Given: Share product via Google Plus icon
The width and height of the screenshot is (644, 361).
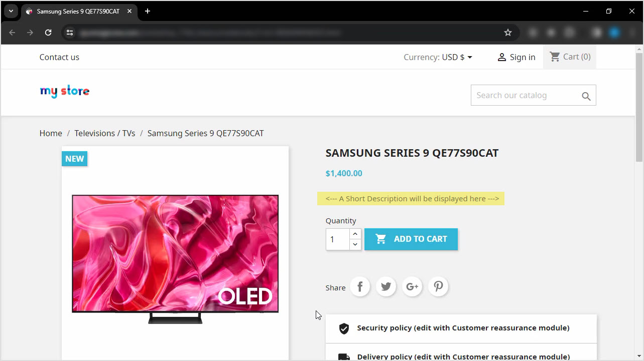Looking at the screenshot, I should coord(412,287).
